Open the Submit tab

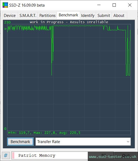pos(104,16)
